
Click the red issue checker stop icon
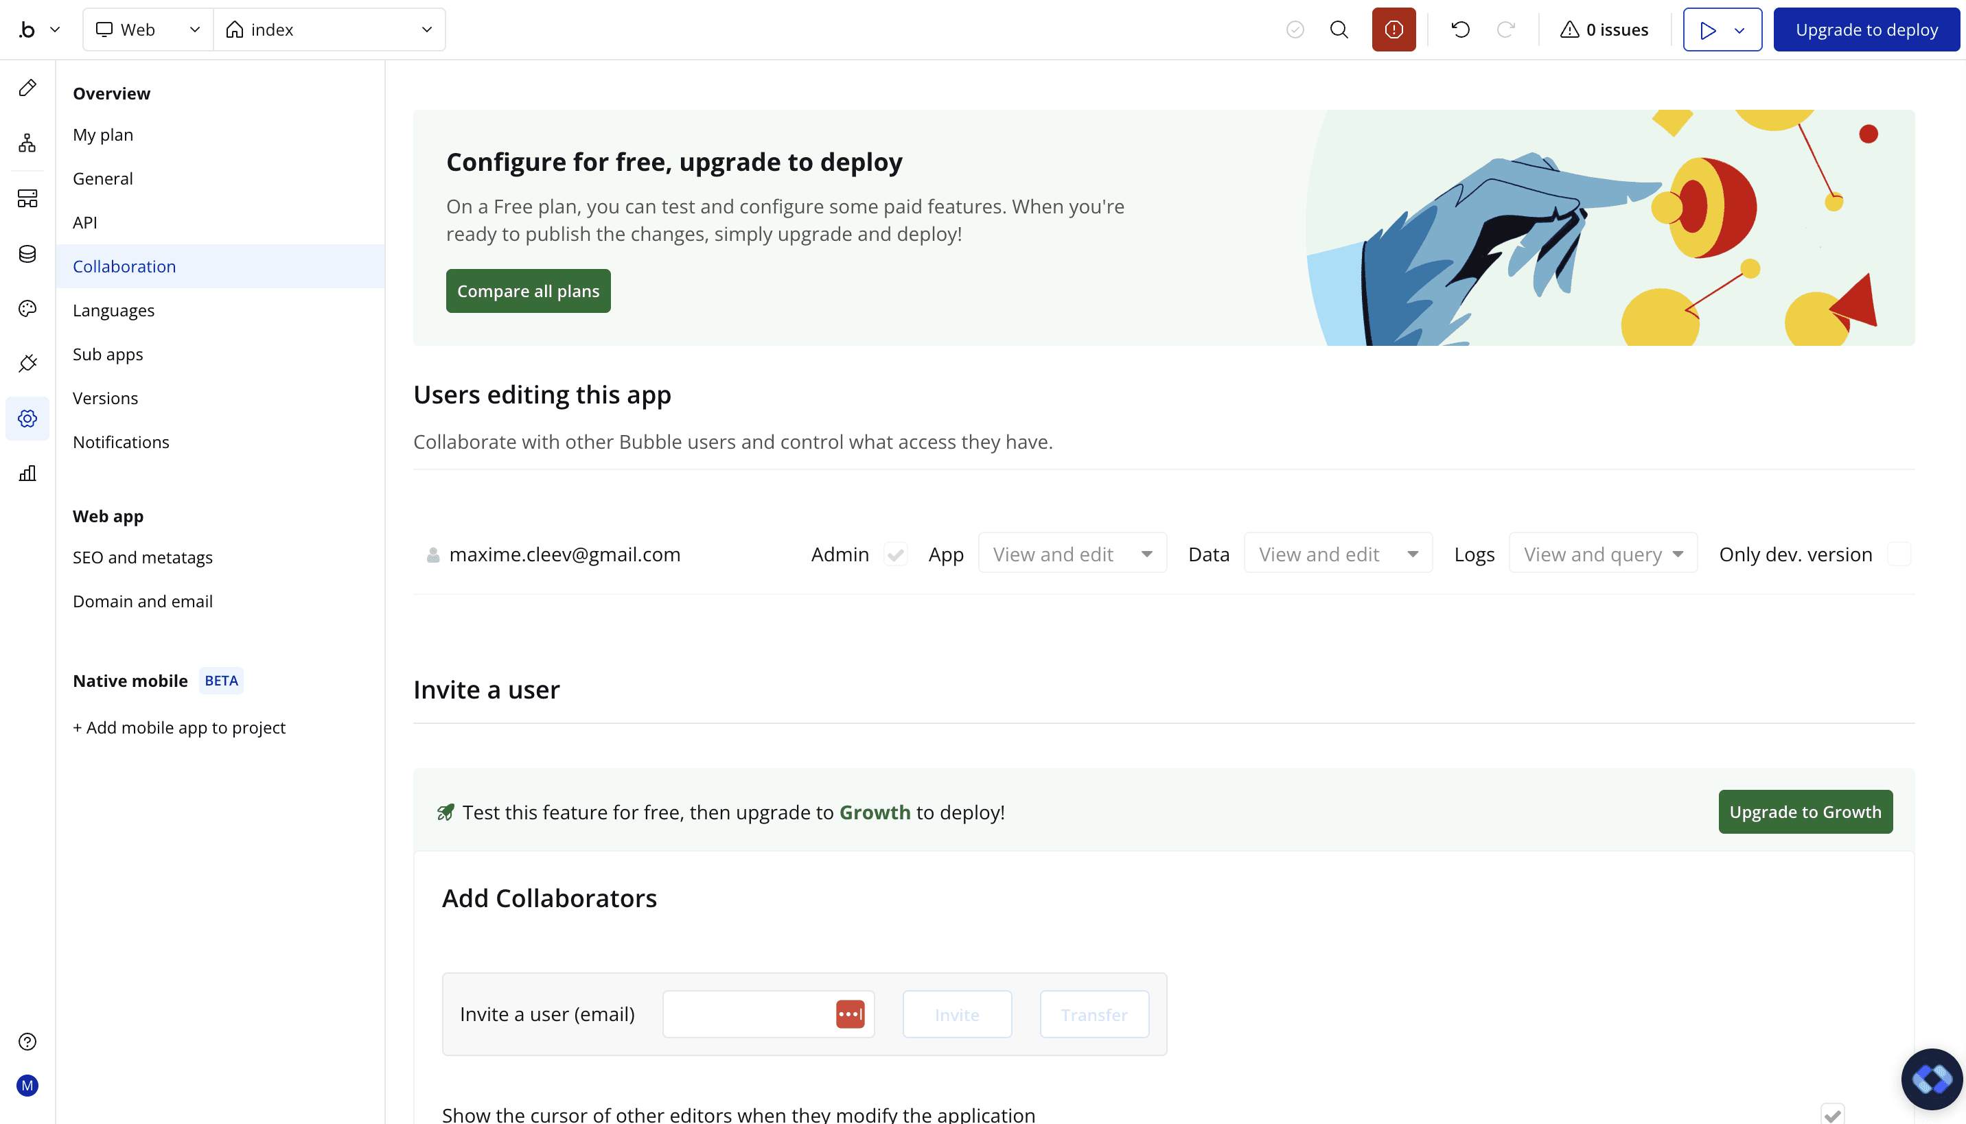(1393, 30)
